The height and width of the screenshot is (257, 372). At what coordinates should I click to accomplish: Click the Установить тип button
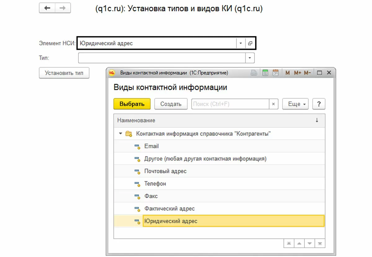click(x=64, y=73)
